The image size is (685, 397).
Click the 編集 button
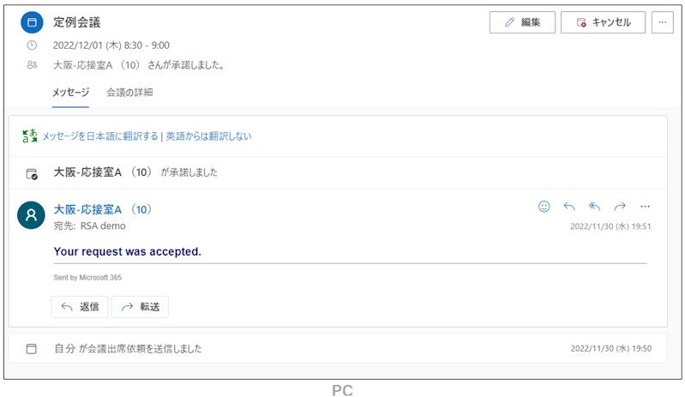pyautogui.click(x=522, y=22)
